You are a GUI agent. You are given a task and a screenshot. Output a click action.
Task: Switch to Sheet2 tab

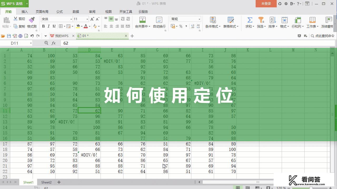click(x=46, y=182)
